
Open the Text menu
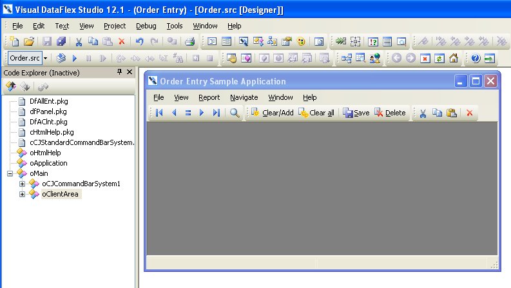tap(62, 26)
